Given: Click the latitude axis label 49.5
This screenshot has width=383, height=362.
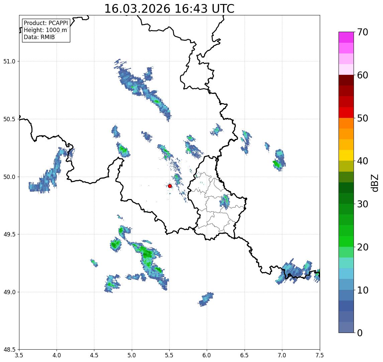Looking at the screenshot, I should 9,234.
